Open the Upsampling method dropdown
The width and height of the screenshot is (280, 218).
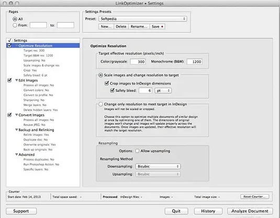click(x=158, y=174)
